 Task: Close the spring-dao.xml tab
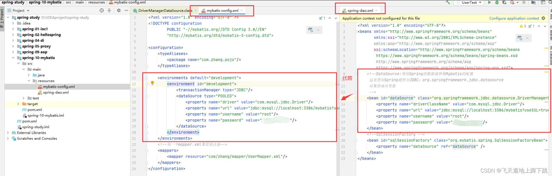[x=376, y=10]
